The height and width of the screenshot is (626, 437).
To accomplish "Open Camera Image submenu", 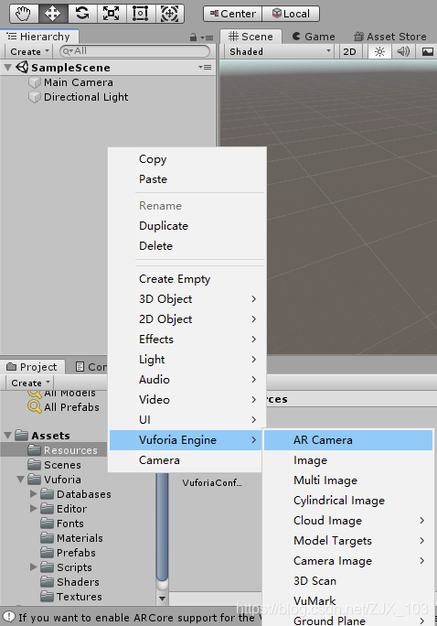I will click(x=348, y=560).
